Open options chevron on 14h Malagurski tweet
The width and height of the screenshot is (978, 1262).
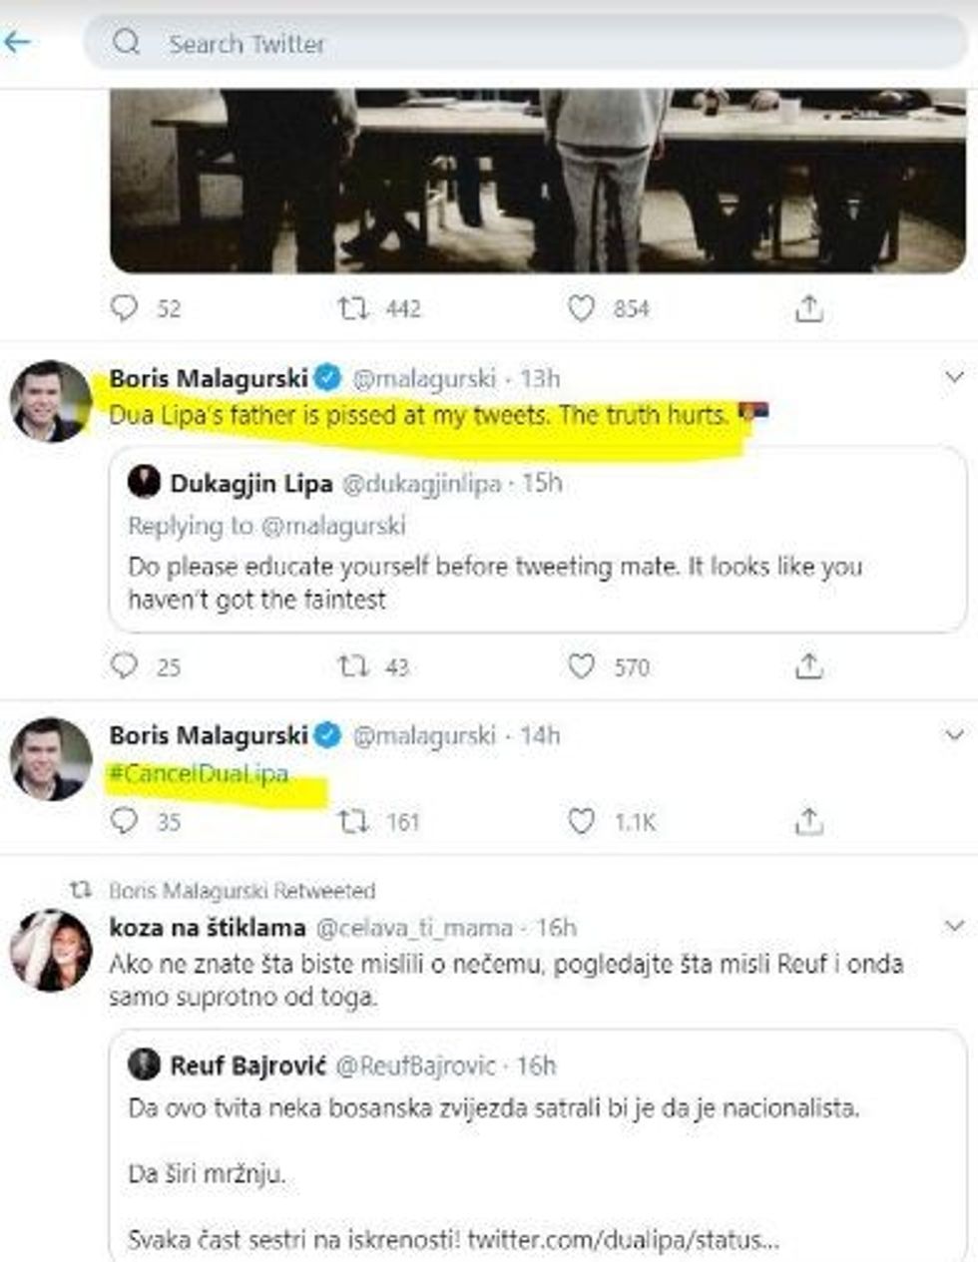point(954,735)
